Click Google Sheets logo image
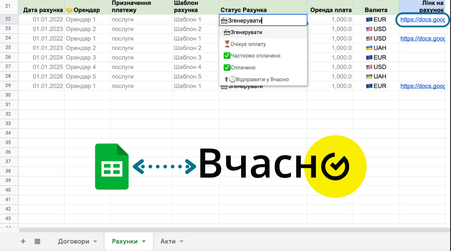The image size is (451, 251). pyautogui.click(x=112, y=167)
